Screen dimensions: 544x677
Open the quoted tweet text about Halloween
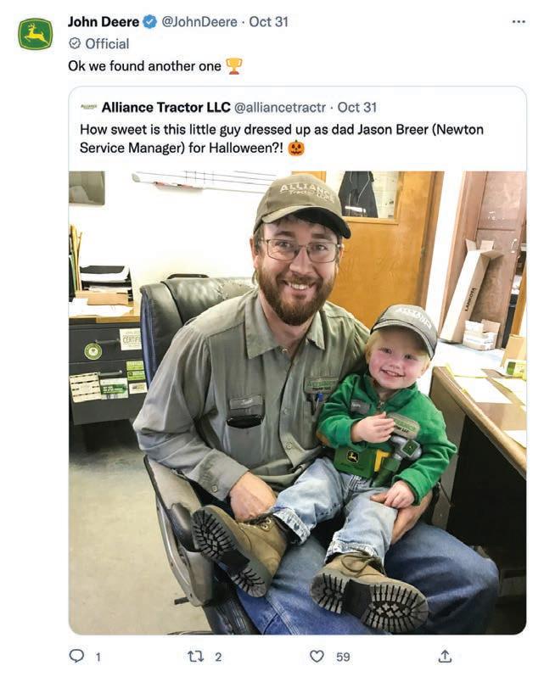point(282,138)
